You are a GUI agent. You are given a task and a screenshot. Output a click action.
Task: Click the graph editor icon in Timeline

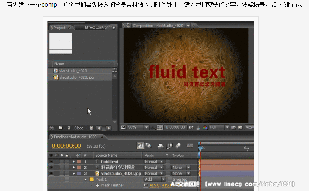[190, 146]
